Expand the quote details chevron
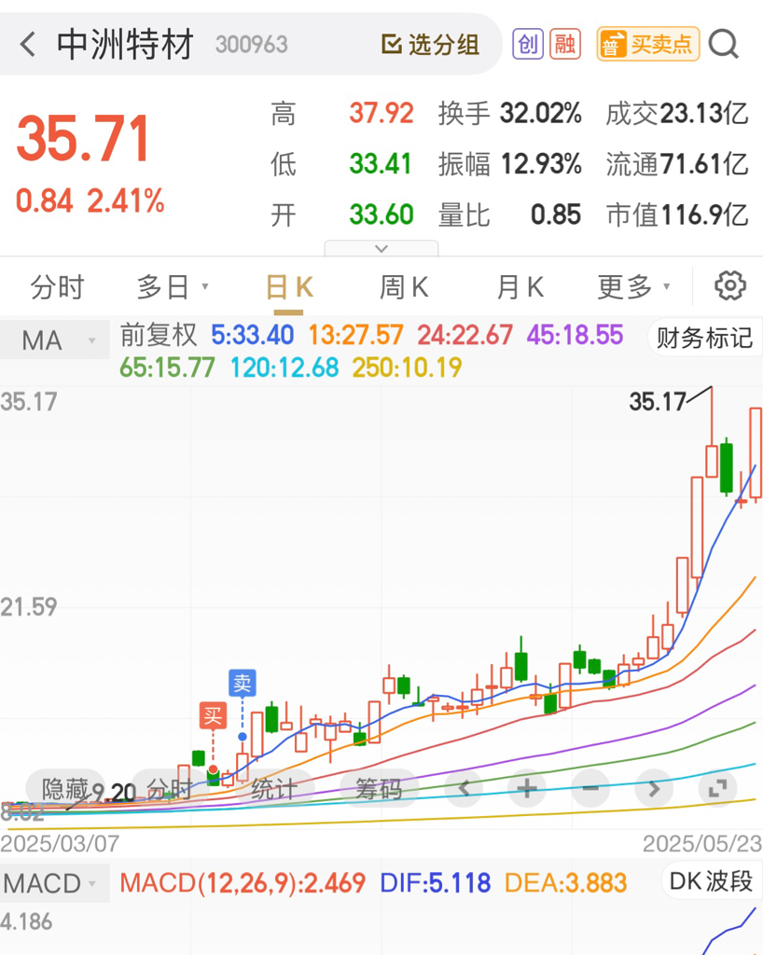The height and width of the screenshot is (955, 763). [x=381, y=248]
